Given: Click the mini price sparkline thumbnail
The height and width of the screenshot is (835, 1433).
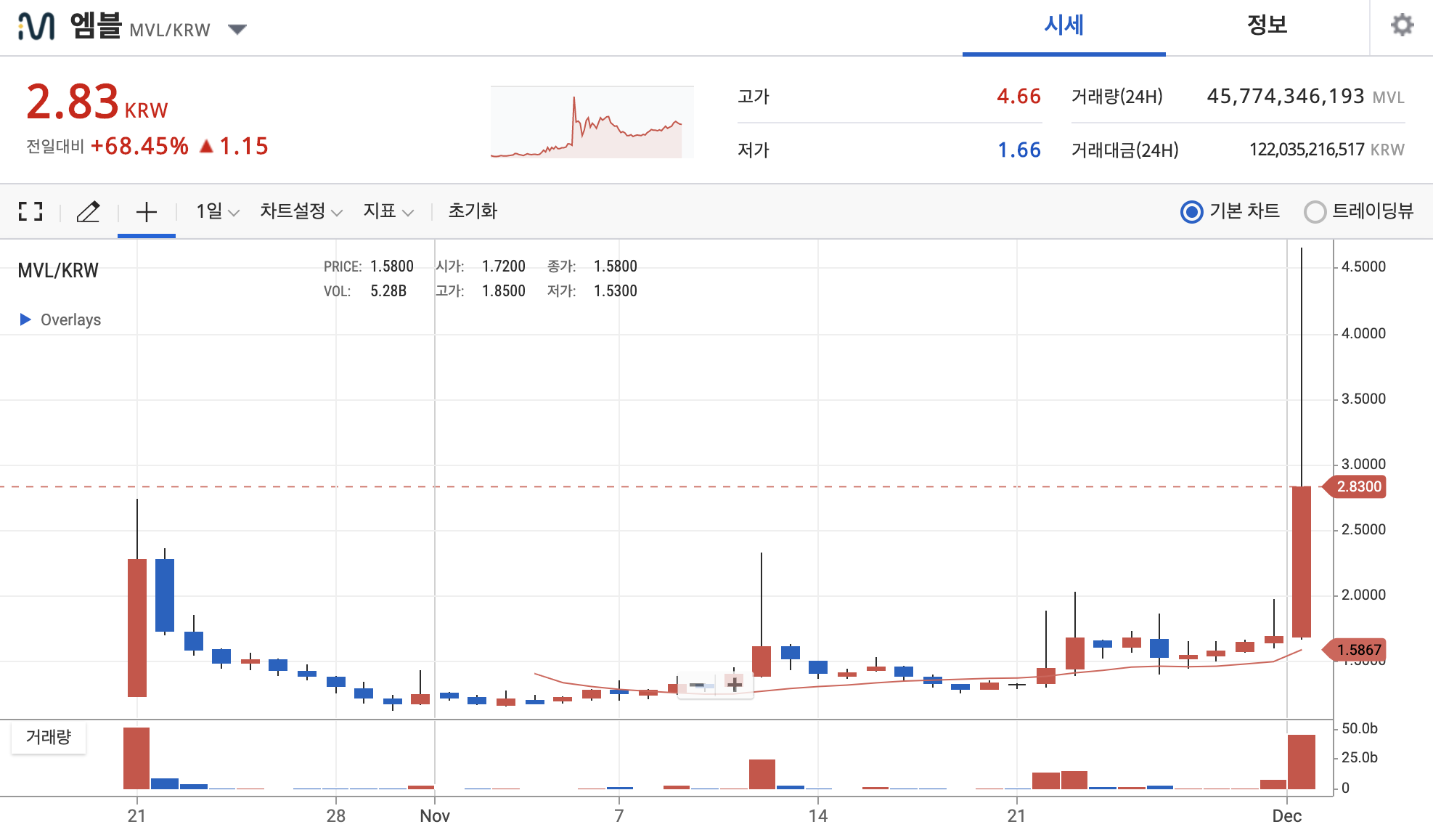Looking at the screenshot, I should coord(592,122).
